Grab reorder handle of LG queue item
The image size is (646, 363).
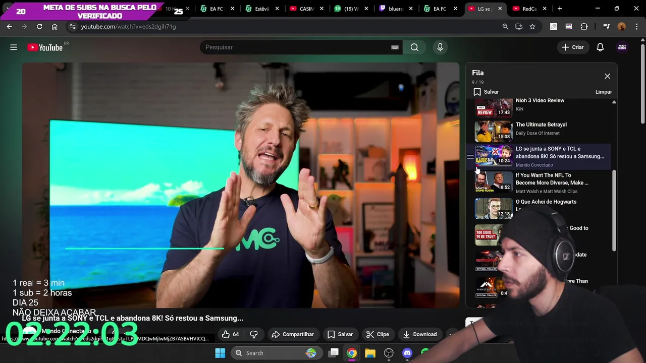[470, 157]
